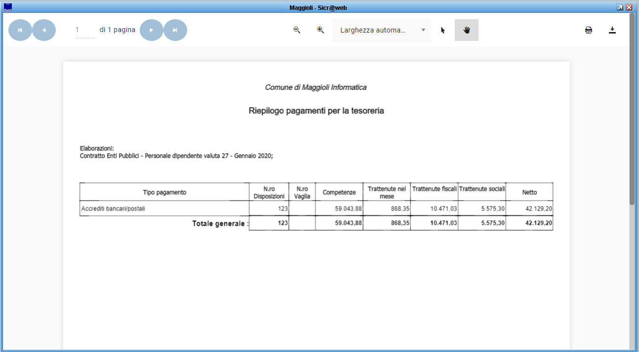This screenshot has height=352, width=639.
Task: Advance to the next page
Action: pyautogui.click(x=152, y=30)
